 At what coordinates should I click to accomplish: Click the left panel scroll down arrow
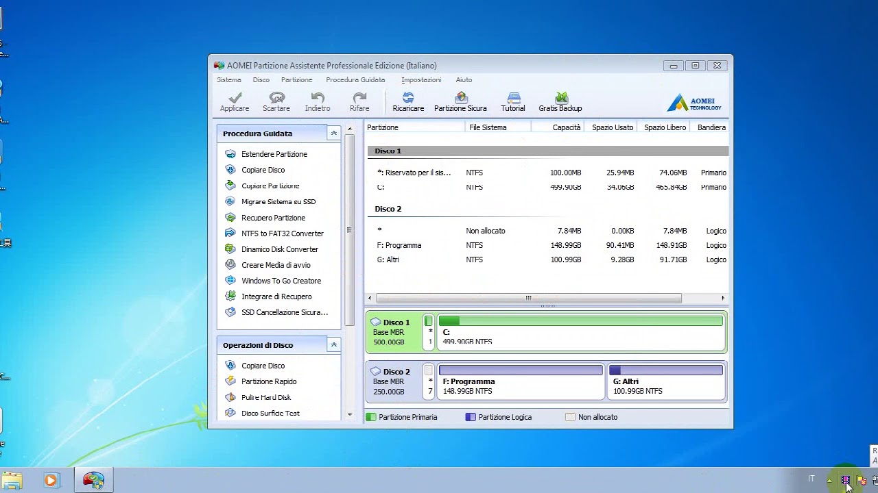(x=349, y=414)
